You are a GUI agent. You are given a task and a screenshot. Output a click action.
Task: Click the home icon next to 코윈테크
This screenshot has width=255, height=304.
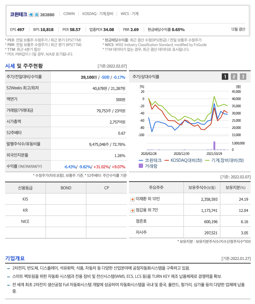(x=31, y=14)
